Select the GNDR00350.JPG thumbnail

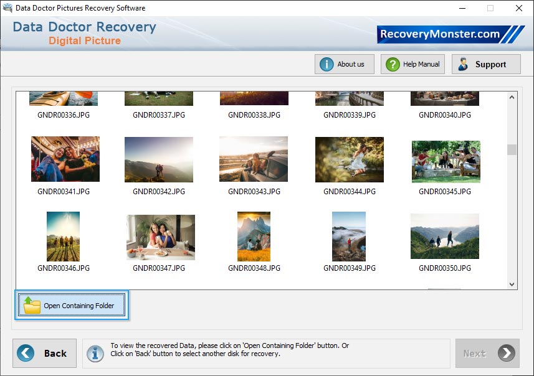coord(444,237)
